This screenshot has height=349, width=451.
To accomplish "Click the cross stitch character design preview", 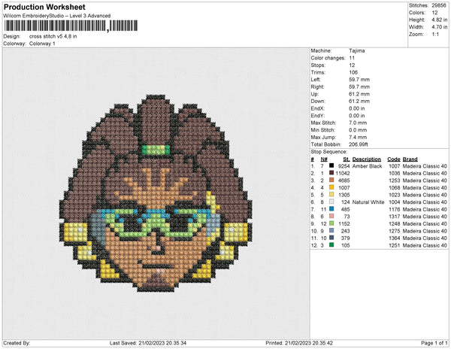I will pos(156,193).
